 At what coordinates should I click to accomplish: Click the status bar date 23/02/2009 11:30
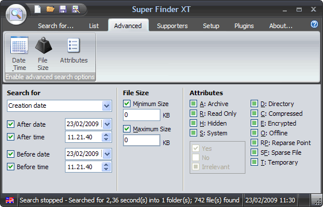tap(270, 200)
